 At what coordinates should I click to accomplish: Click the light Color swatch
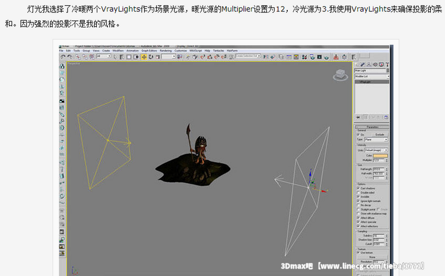pyautogui.click(x=380, y=156)
